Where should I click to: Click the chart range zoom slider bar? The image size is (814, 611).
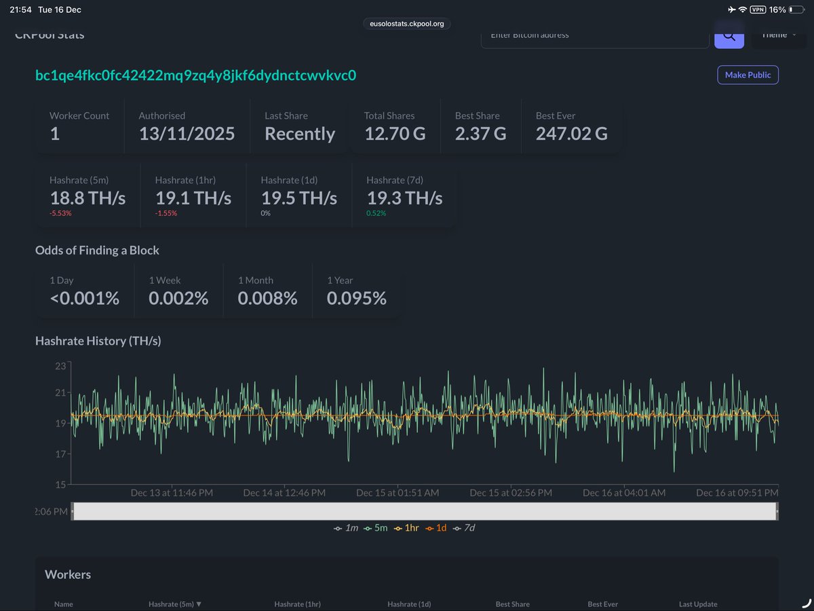pyautogui.click(x=424, y=511)
